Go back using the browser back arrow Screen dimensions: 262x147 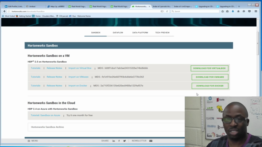pos(5,11)
